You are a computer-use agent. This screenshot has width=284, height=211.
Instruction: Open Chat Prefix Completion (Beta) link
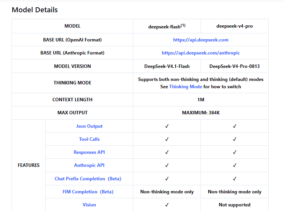[x=88, y=179]
